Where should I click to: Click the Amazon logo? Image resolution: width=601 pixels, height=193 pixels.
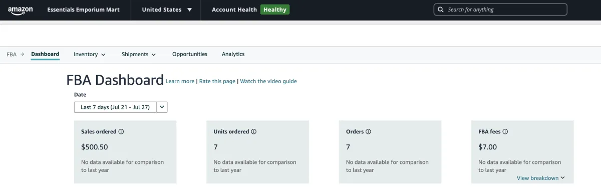pyautogui.click(x=21, y=11)
